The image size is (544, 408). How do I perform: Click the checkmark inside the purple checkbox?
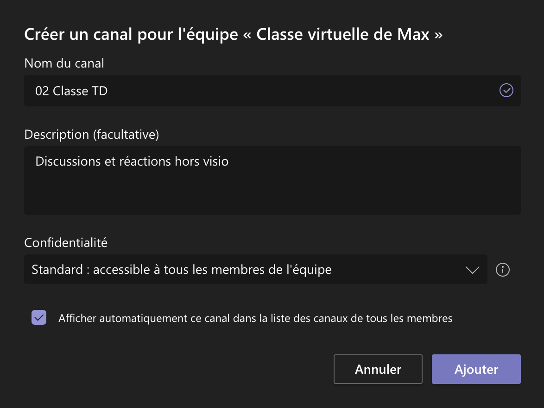[x=39, y=317]
